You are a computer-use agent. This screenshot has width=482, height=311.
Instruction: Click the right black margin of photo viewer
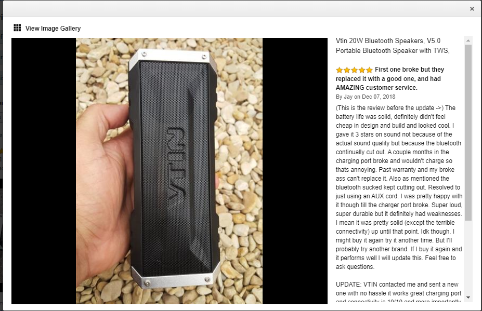[x=295, y=171]
